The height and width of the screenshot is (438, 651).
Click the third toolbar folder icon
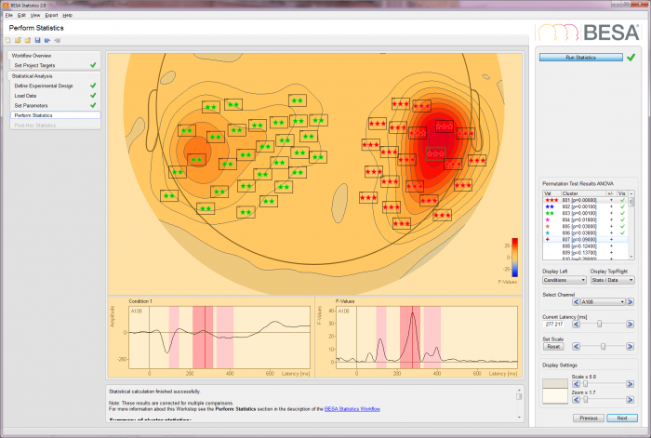(x=27, y=40)
